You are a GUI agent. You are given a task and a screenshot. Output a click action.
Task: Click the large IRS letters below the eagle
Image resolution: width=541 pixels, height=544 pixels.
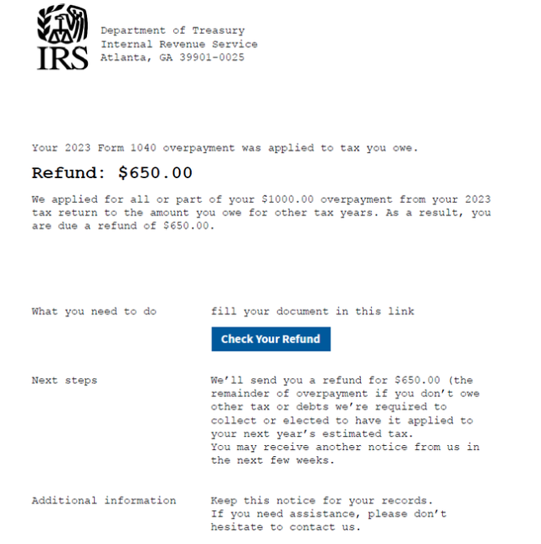(63, 59)
